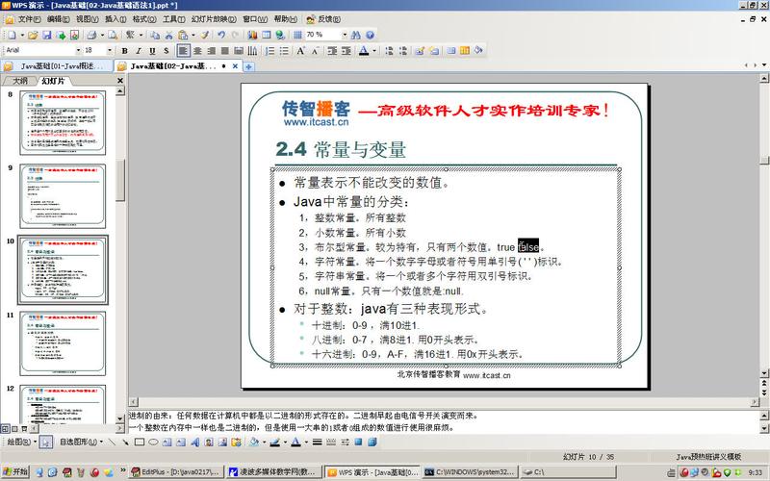
Task: Click the selection pointer tool in drawing toolbar
Action: click(45, 443)
